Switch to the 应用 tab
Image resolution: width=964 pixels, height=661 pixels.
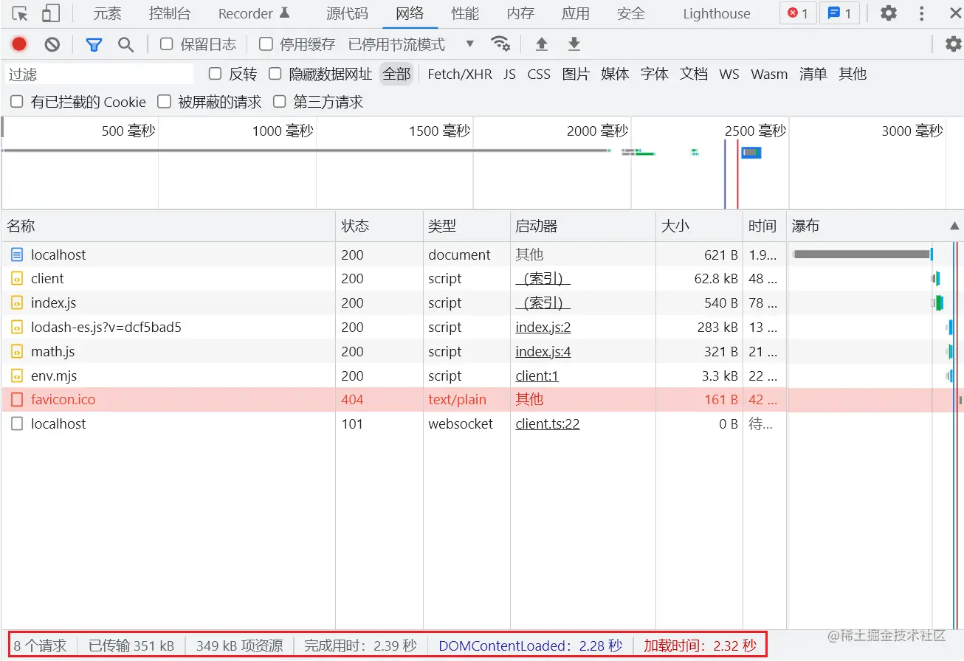(576, 13)
